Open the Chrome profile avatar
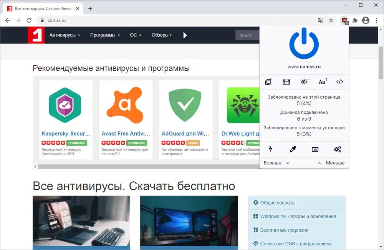Screen dimensions: 384x250 click(x=366, y=20)
